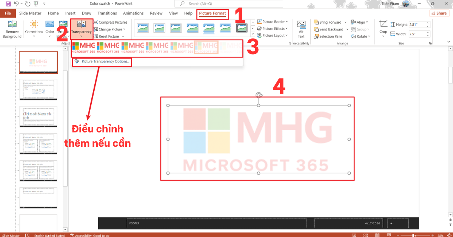This screenshot has height=237, width=453.
Task: Click Change Picture
Action: [109, 29]
